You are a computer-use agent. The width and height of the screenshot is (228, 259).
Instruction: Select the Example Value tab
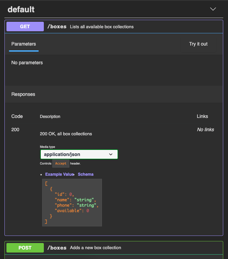59,174
